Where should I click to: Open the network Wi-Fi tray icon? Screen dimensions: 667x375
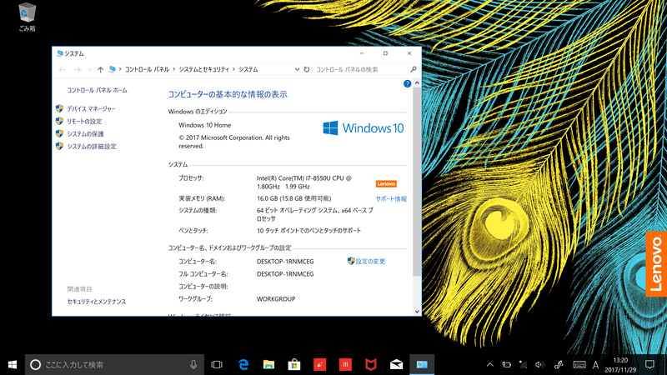tap(523, 364)
